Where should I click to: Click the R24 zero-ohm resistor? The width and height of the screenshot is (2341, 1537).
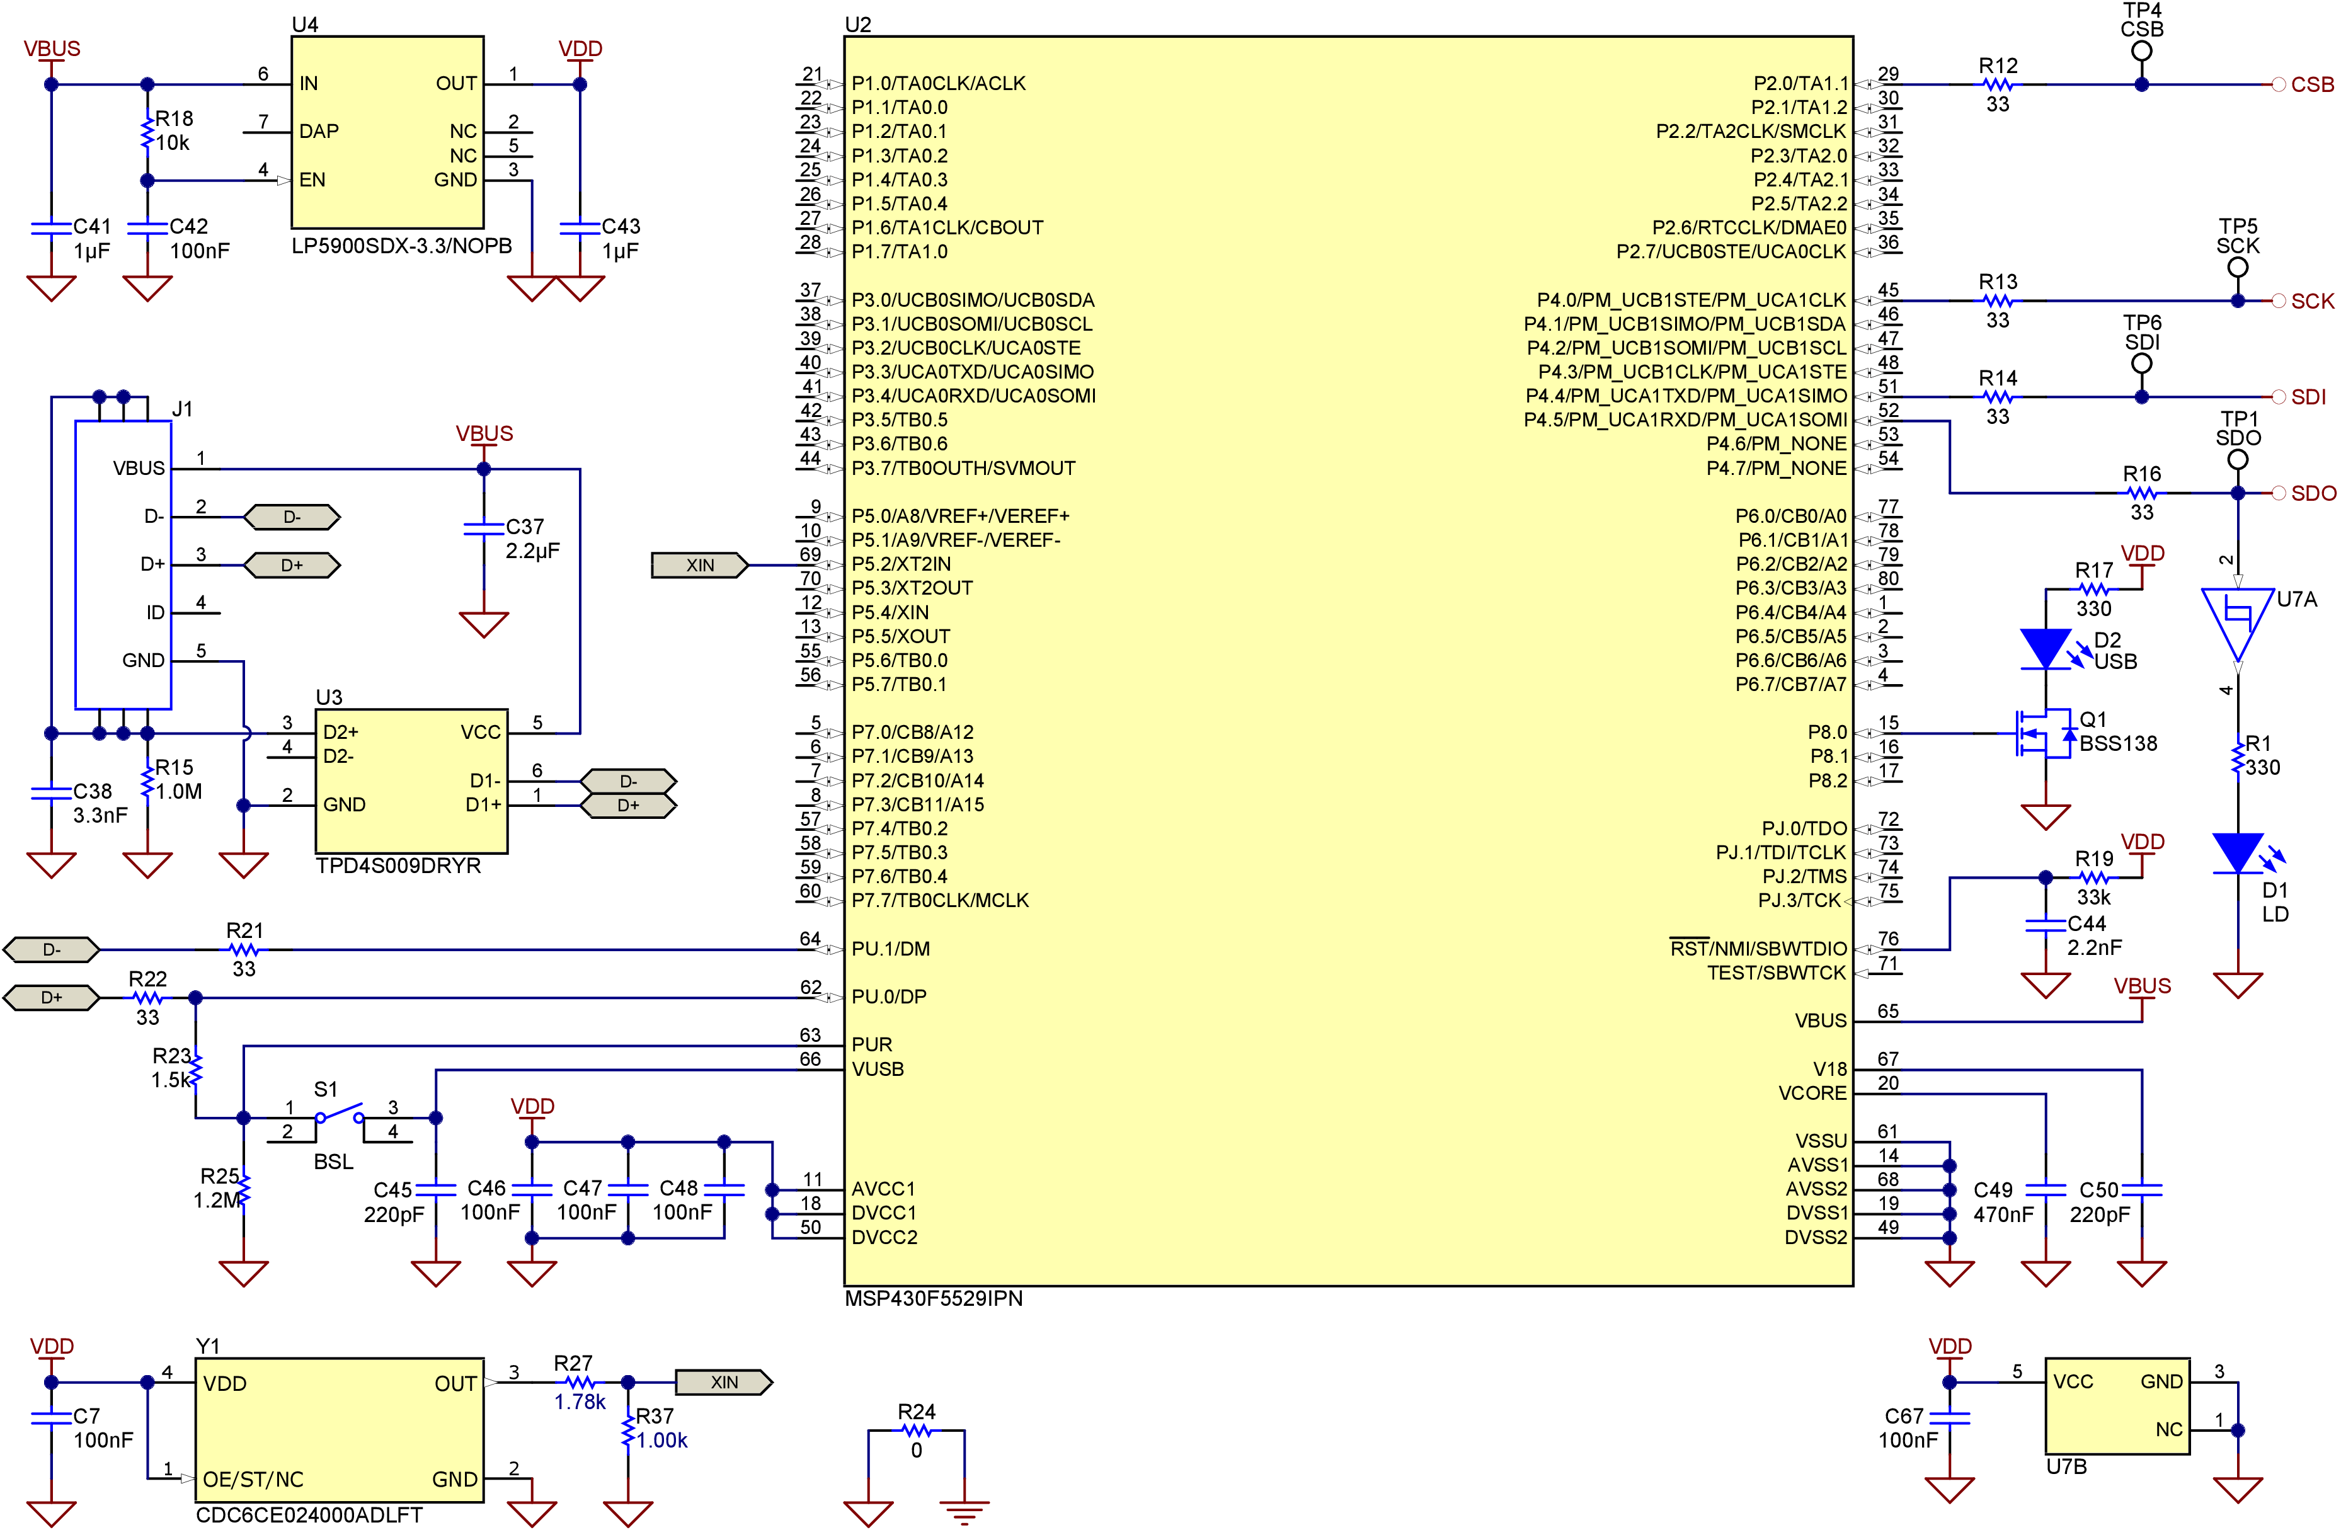pos(916,1431)
